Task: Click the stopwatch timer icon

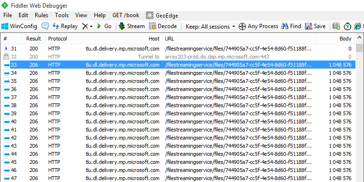Action: tap(347, 26)
